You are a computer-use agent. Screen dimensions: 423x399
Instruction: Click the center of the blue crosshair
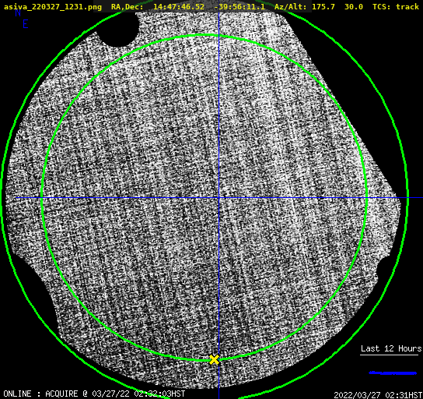pyautogui.click(x=218, y=198)
